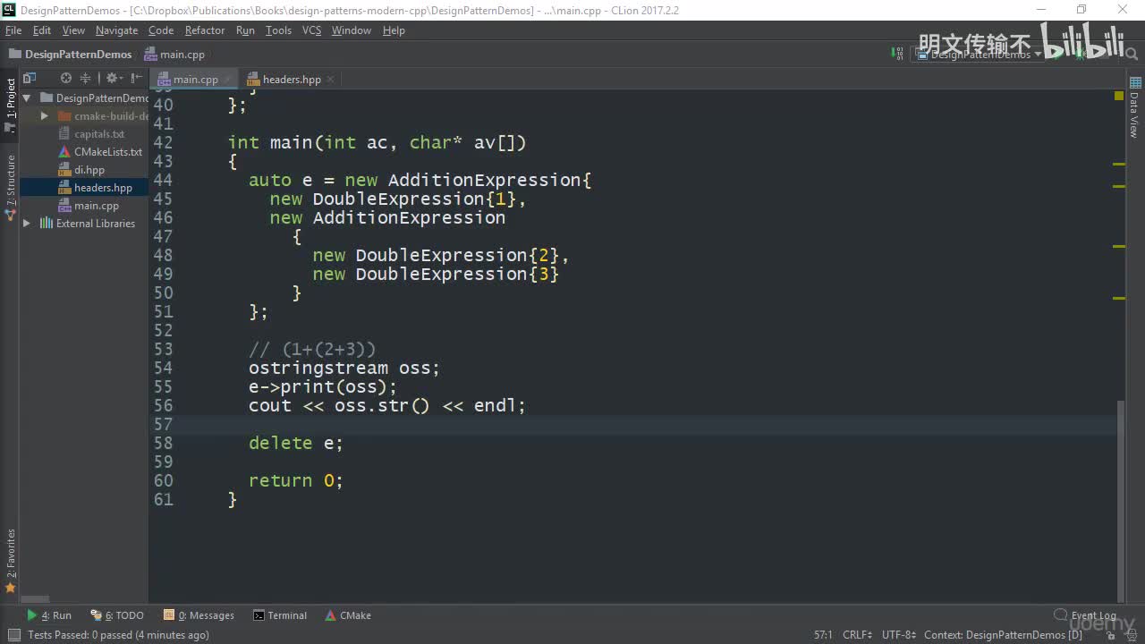Collapse the DesignPatternDemos root folder
The height and width of the screenshot is (644, 1145).
[x=27, y=98]
